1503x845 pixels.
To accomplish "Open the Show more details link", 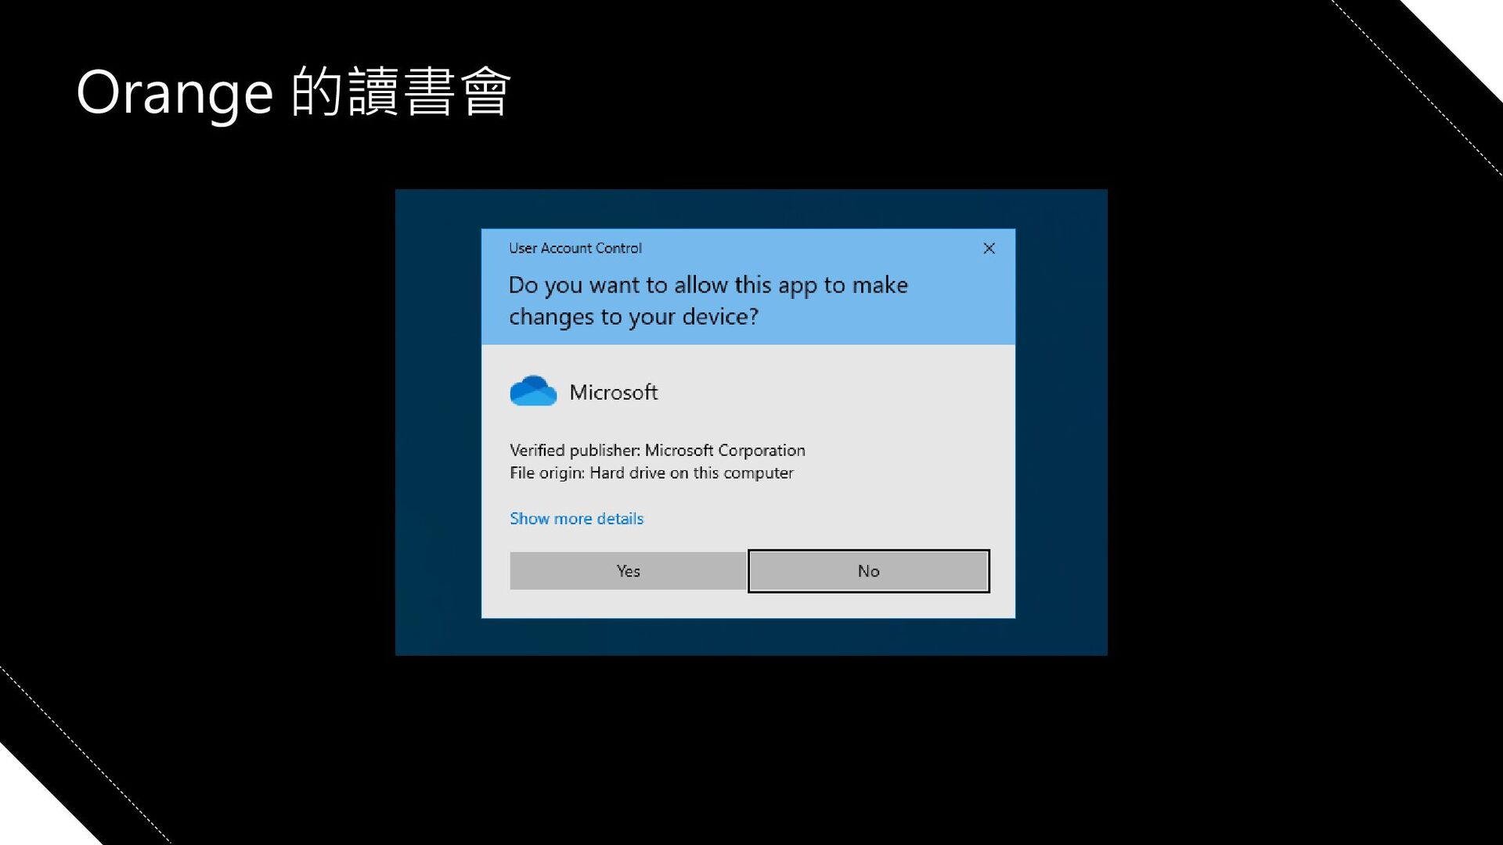I will click(576, 519).
